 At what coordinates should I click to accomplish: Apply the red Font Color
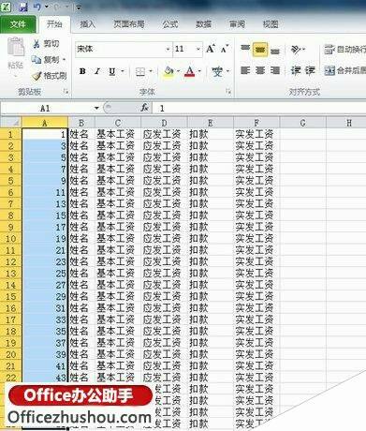(189, 72)
